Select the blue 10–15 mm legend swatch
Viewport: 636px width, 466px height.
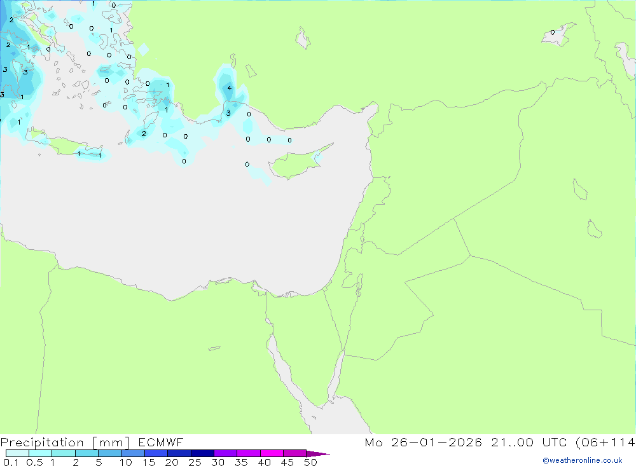coord(133,453)
